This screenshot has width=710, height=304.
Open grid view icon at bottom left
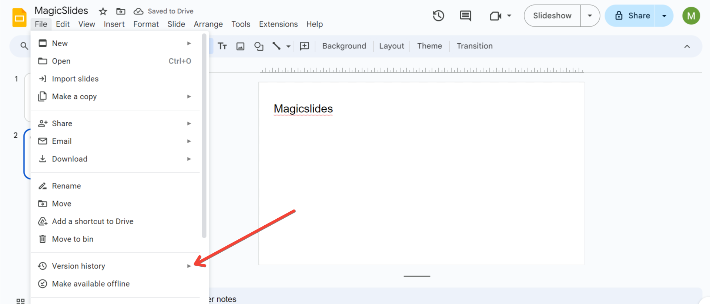coord(21,301)
